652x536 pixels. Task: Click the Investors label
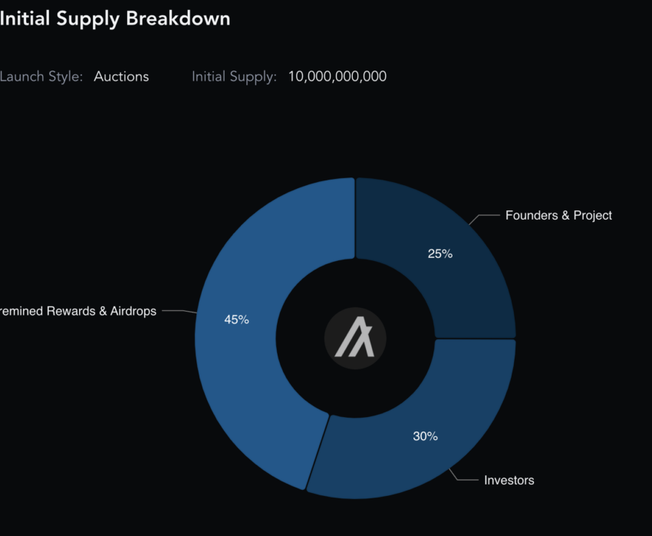[x=509, y=480]
